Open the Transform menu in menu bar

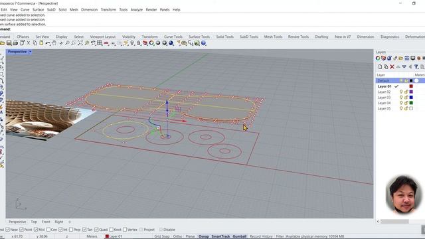point(108,9)
